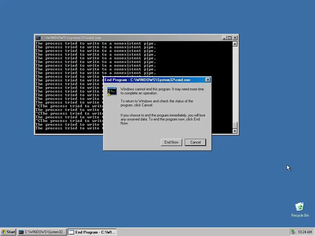This screenshot has width=315, height=236.
Task: Click the console scrollbar down arrow
Action: [x=235, y=131]
